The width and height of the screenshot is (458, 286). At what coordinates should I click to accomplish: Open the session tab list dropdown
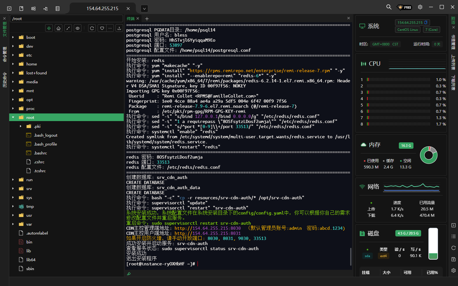144,9
